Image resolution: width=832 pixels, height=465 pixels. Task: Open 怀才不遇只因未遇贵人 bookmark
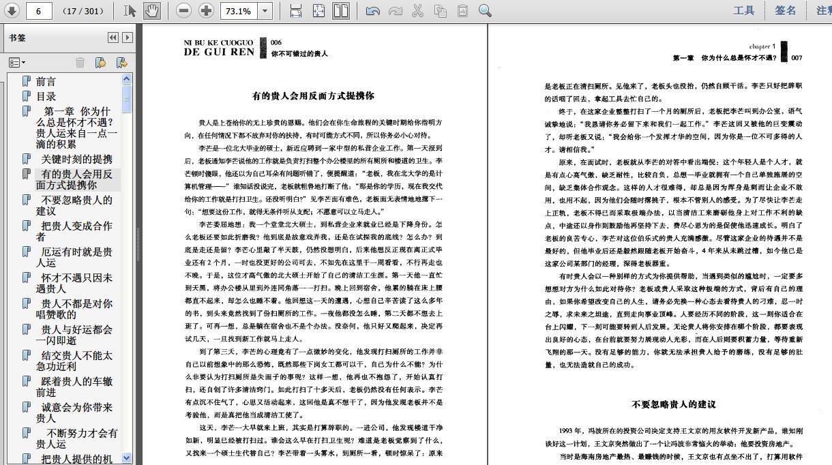(74, 283)
